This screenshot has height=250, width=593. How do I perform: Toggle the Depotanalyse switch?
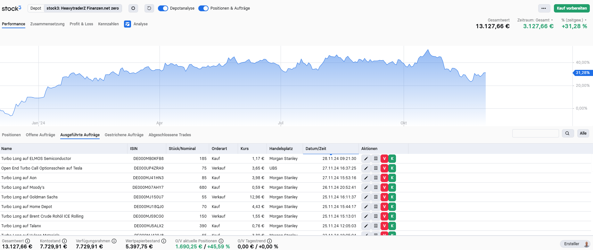[163, 8]
